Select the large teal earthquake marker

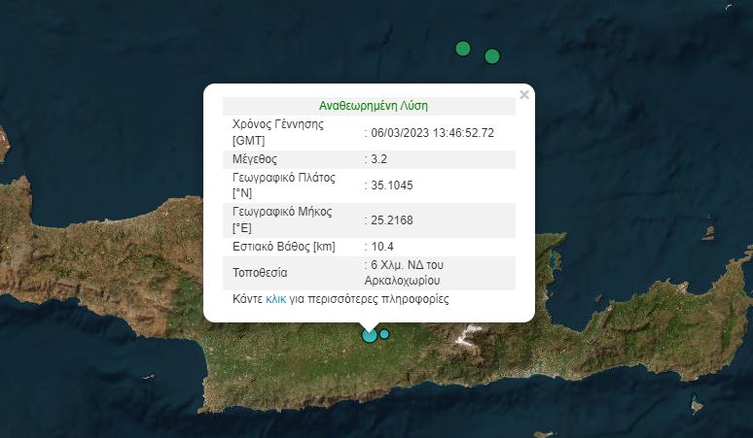pyautogui.click(x=370, y=335)
